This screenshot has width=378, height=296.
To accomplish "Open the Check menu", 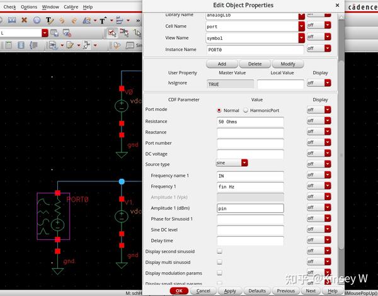I will click(x=9, y=7).
